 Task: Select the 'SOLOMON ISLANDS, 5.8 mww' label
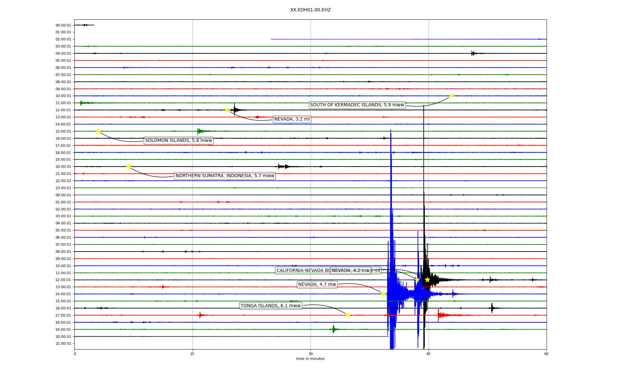pyautogui.click(x=179, y=141)
